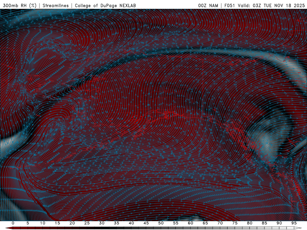
Task: Click the colorbar label "75"
Action: tap(234, 223)
